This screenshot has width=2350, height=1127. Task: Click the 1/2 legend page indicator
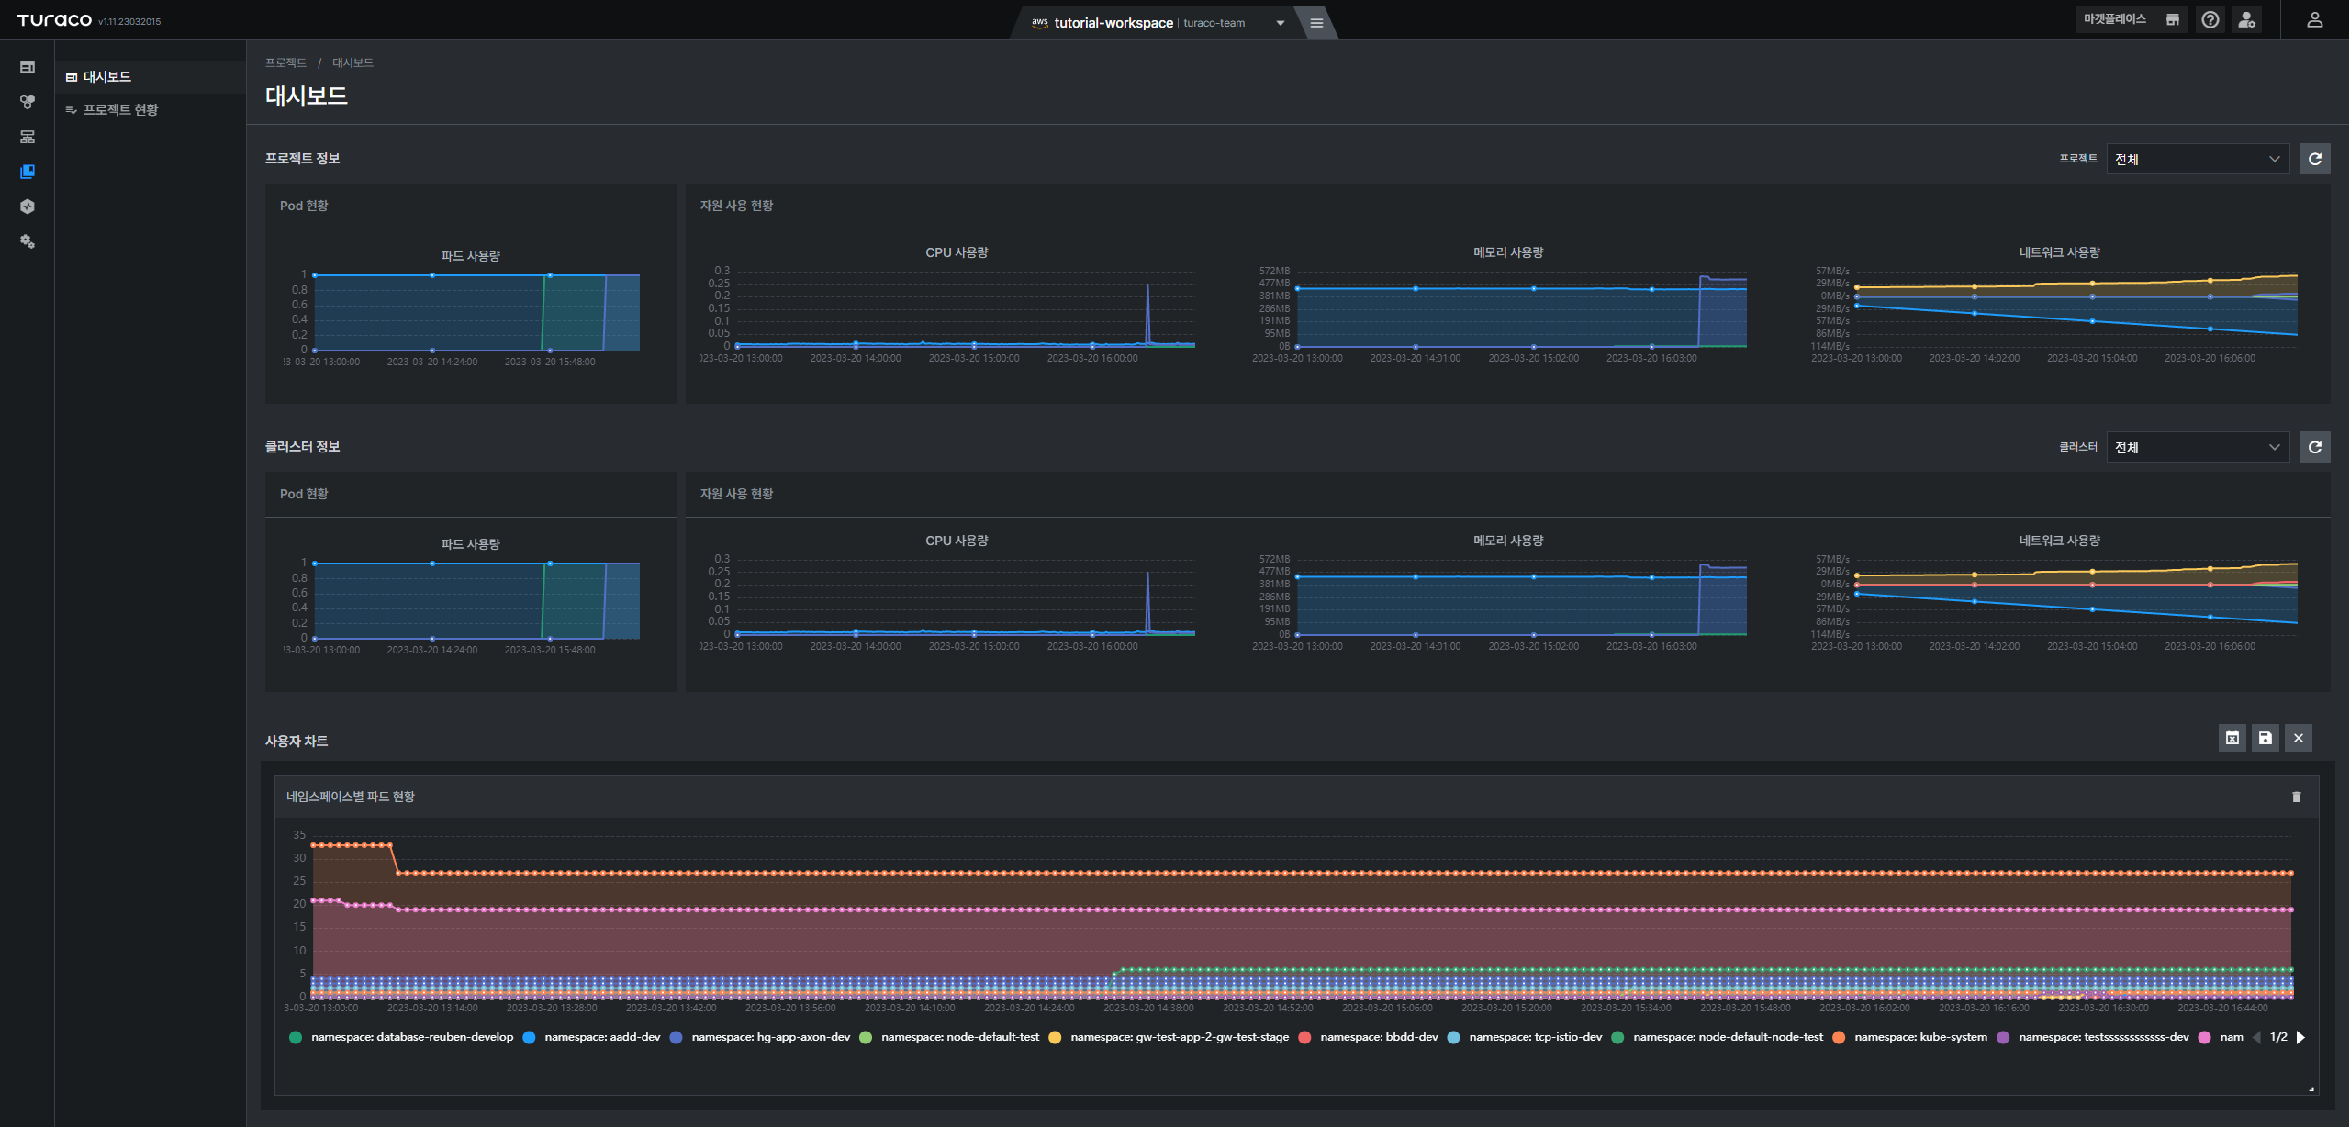click(2278, 1037)
